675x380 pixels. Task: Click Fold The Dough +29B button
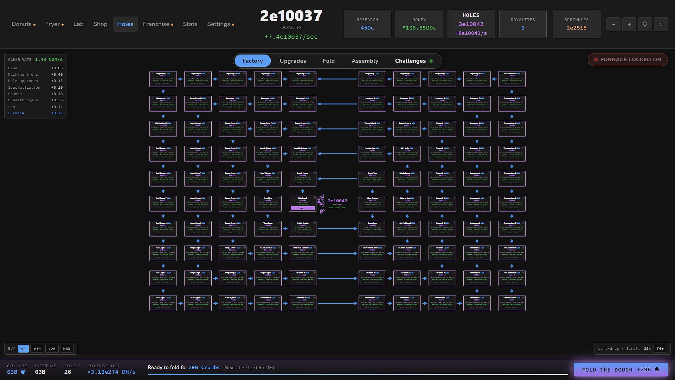click(621, 369)
